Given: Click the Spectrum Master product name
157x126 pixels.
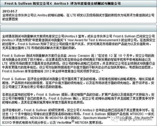Looking at the screenshot, I should (x=96, y=118).
